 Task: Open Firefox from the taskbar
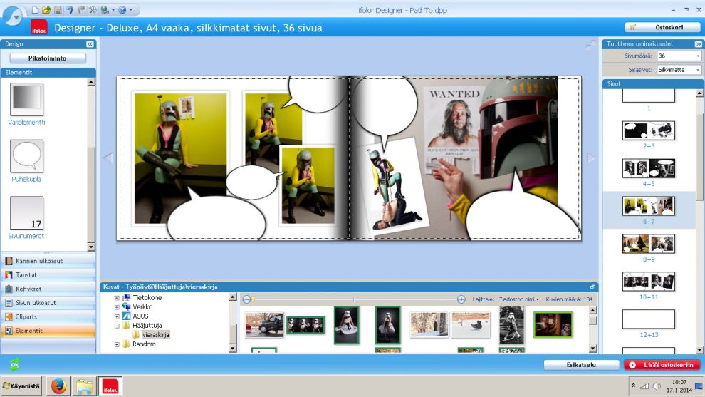click(58, 386)
